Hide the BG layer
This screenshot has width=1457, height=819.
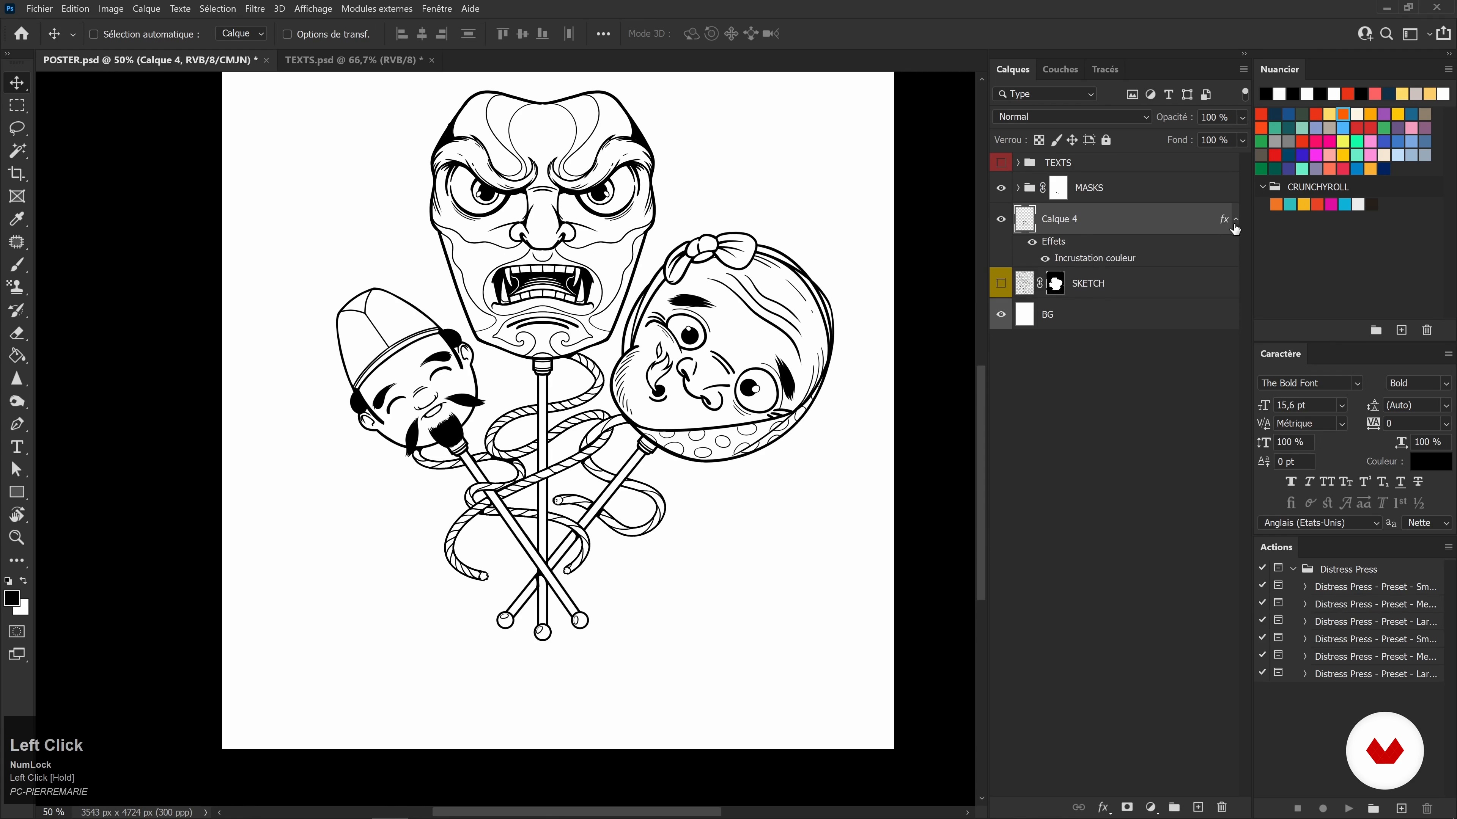tap(1001, 314)
